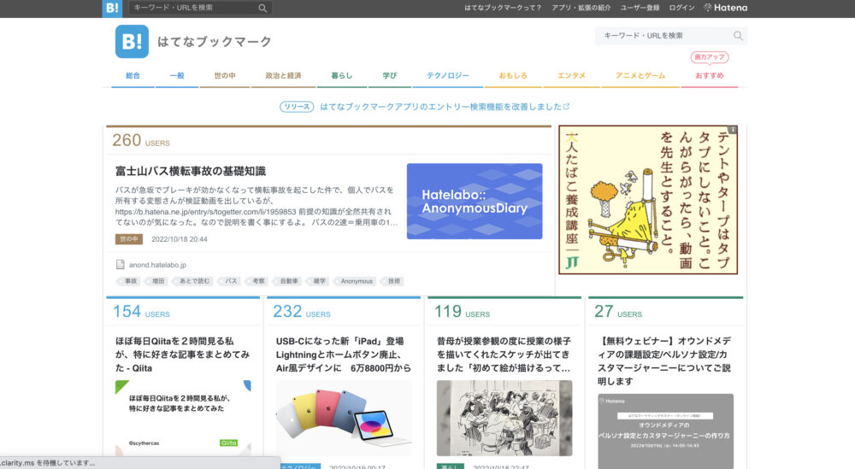Click the あとで読む tag
The width and height of the screenshot is (855, 469).
[x=193, y=281]
